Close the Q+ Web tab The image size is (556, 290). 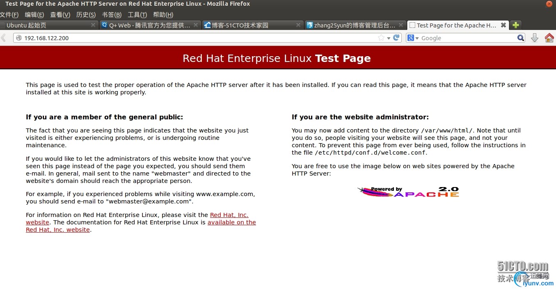(x=196, y=25)
